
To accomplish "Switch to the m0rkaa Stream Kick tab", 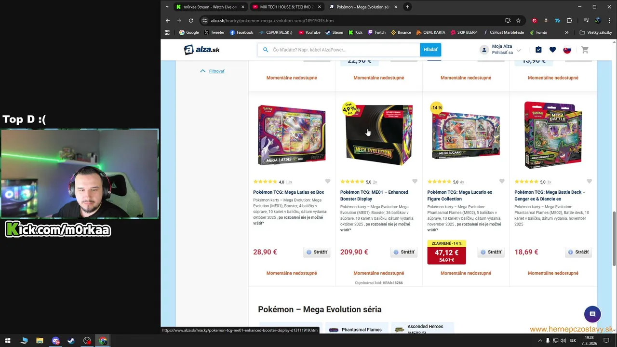I will [x=206, y=7].
